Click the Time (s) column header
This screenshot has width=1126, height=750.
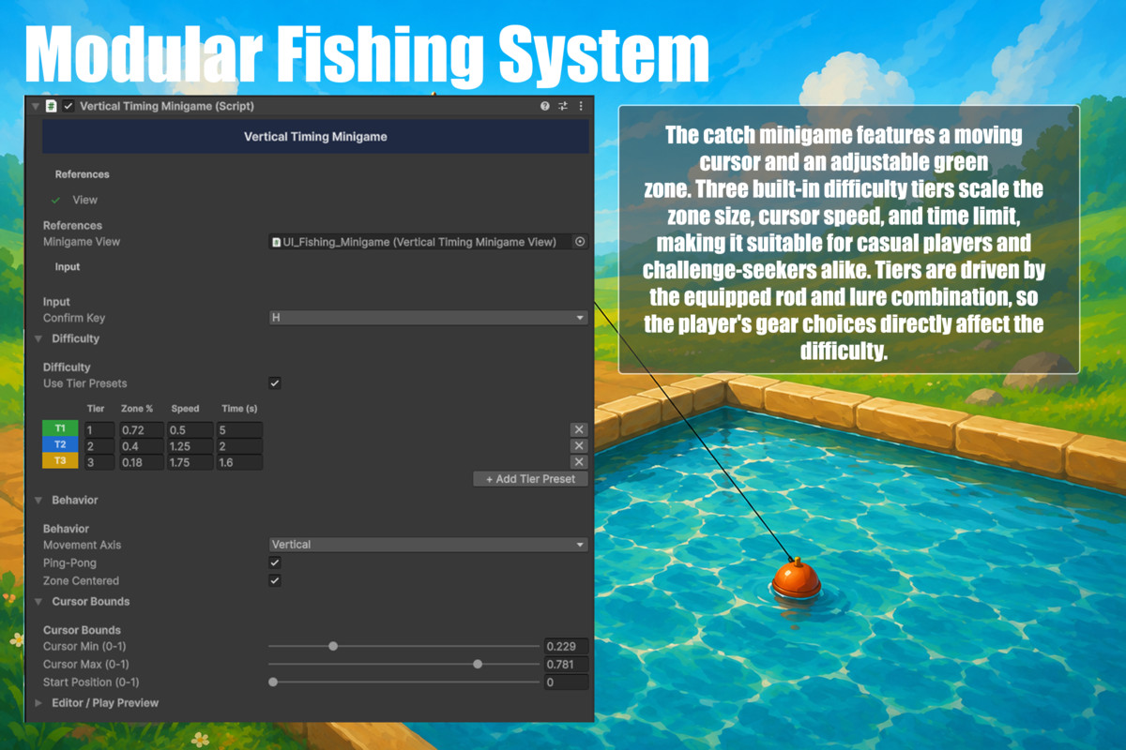click(x=239, y=409)
